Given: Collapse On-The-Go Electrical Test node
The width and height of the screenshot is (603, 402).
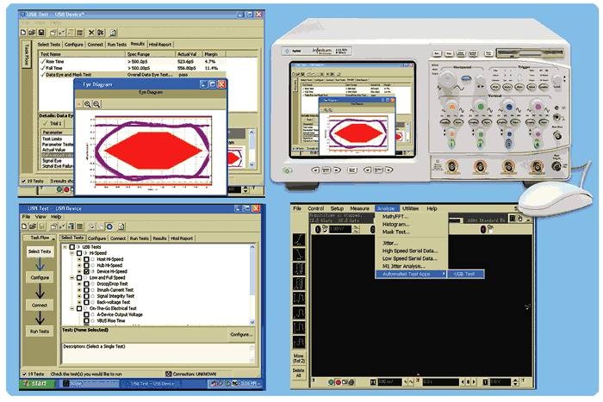Looking at the screenshot, I should pyautogui.click(x=71, y=308).
